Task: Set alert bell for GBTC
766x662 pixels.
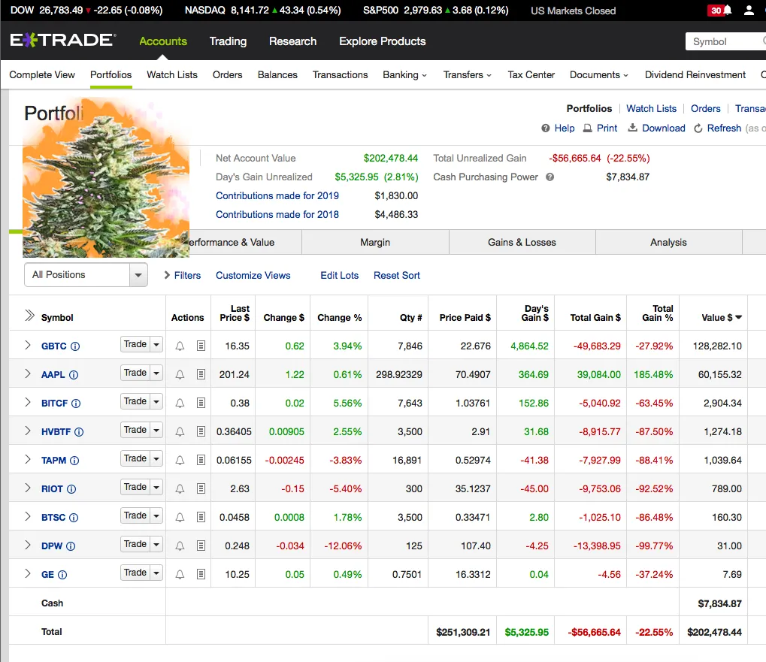Action: [x=180, y=346]
